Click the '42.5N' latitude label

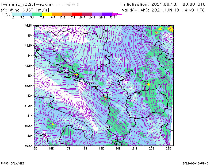[x=29, y=86]
